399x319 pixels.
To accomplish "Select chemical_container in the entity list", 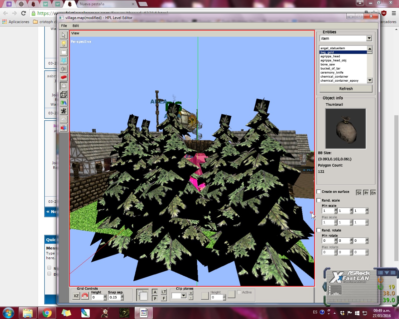I will 343,77.
